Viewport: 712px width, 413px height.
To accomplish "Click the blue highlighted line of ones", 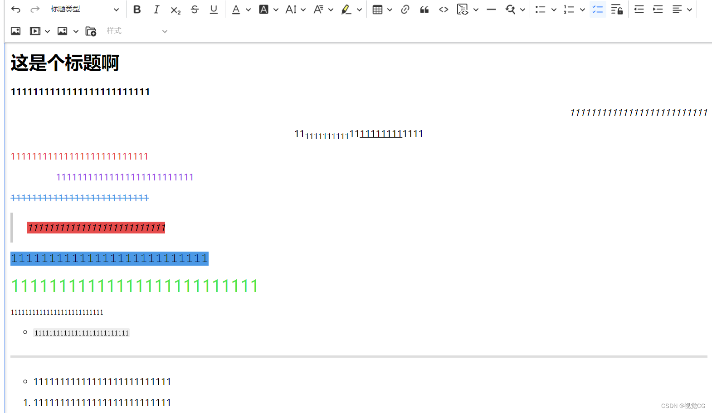I will (109, 258).
